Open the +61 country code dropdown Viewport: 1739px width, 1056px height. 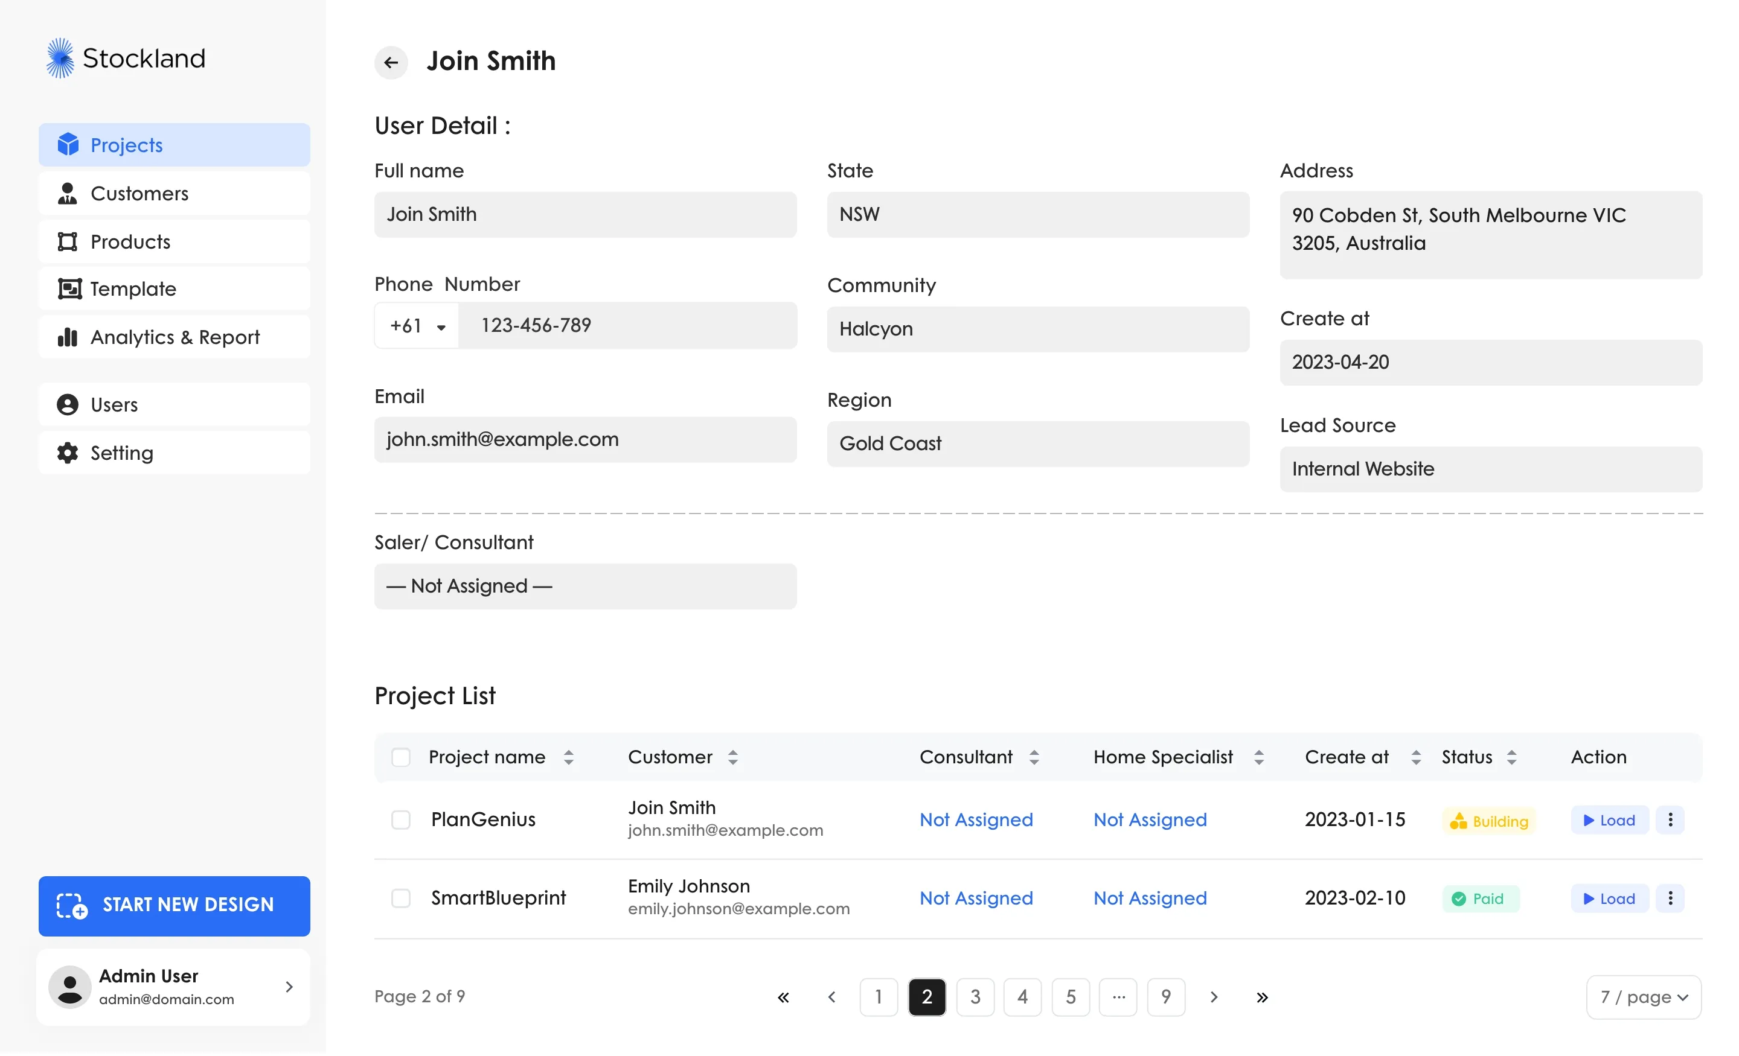(x=418, y=326)
